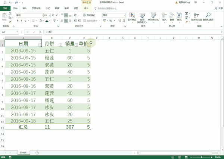Open the 设计 table tools tab
The width and height of the screenshot is (224, 159).
coord(86,7)
